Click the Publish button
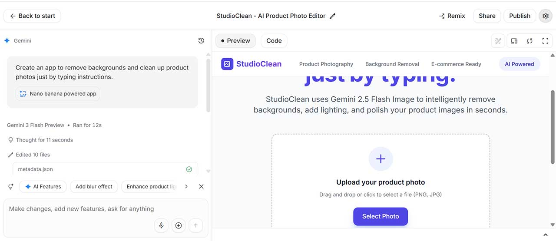 (x=520, y=16)
